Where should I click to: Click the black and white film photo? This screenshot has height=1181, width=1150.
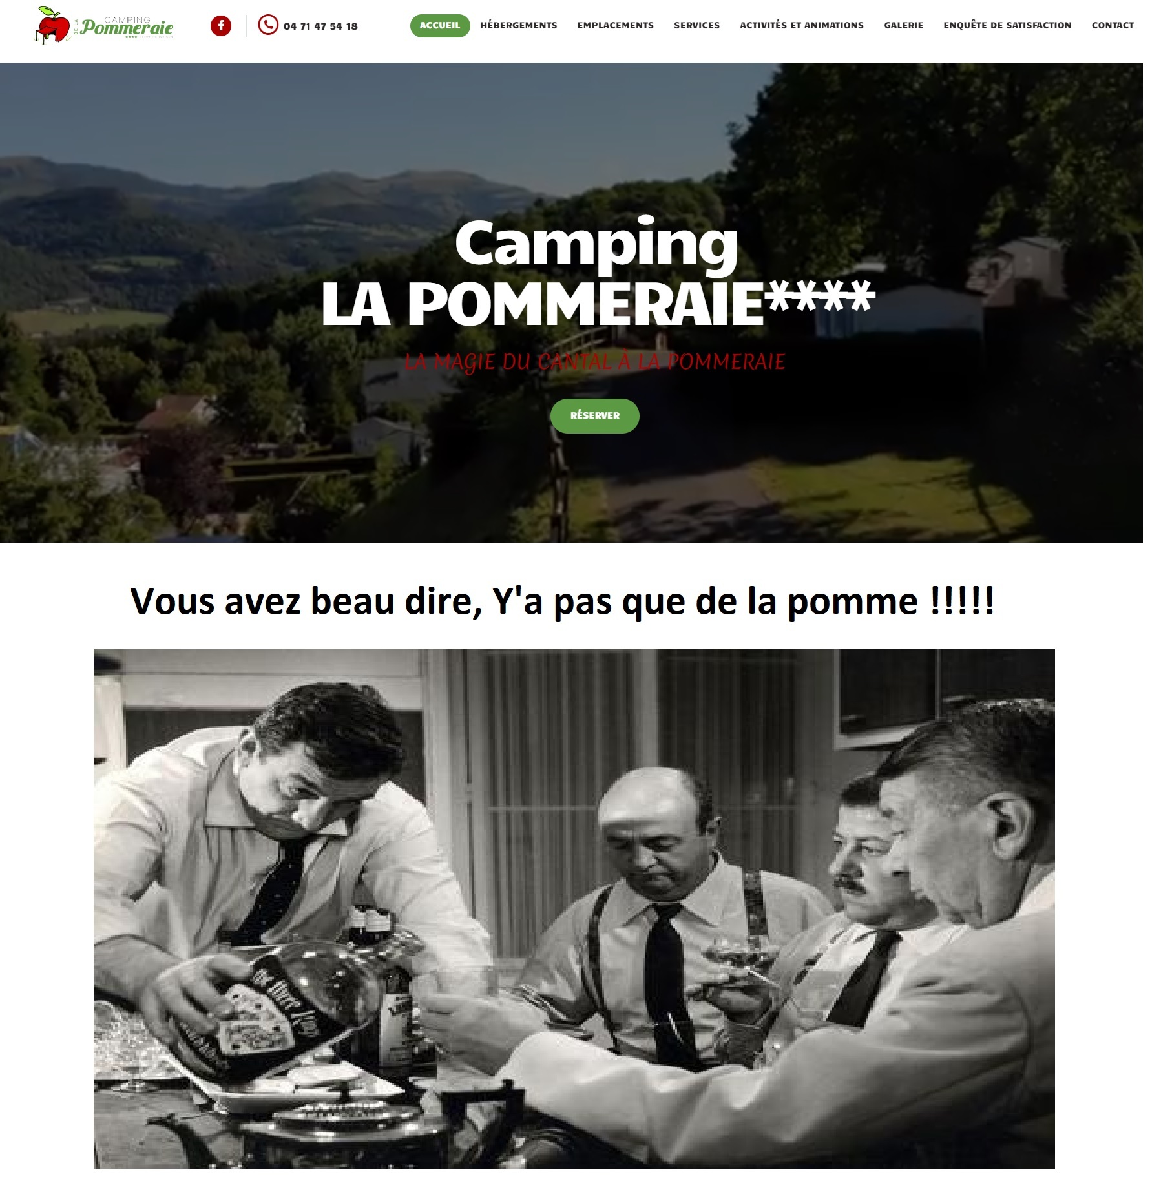(574, 908)
